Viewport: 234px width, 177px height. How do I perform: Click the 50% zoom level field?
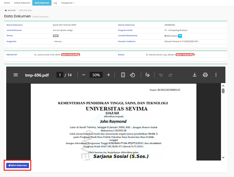[96, 75]
